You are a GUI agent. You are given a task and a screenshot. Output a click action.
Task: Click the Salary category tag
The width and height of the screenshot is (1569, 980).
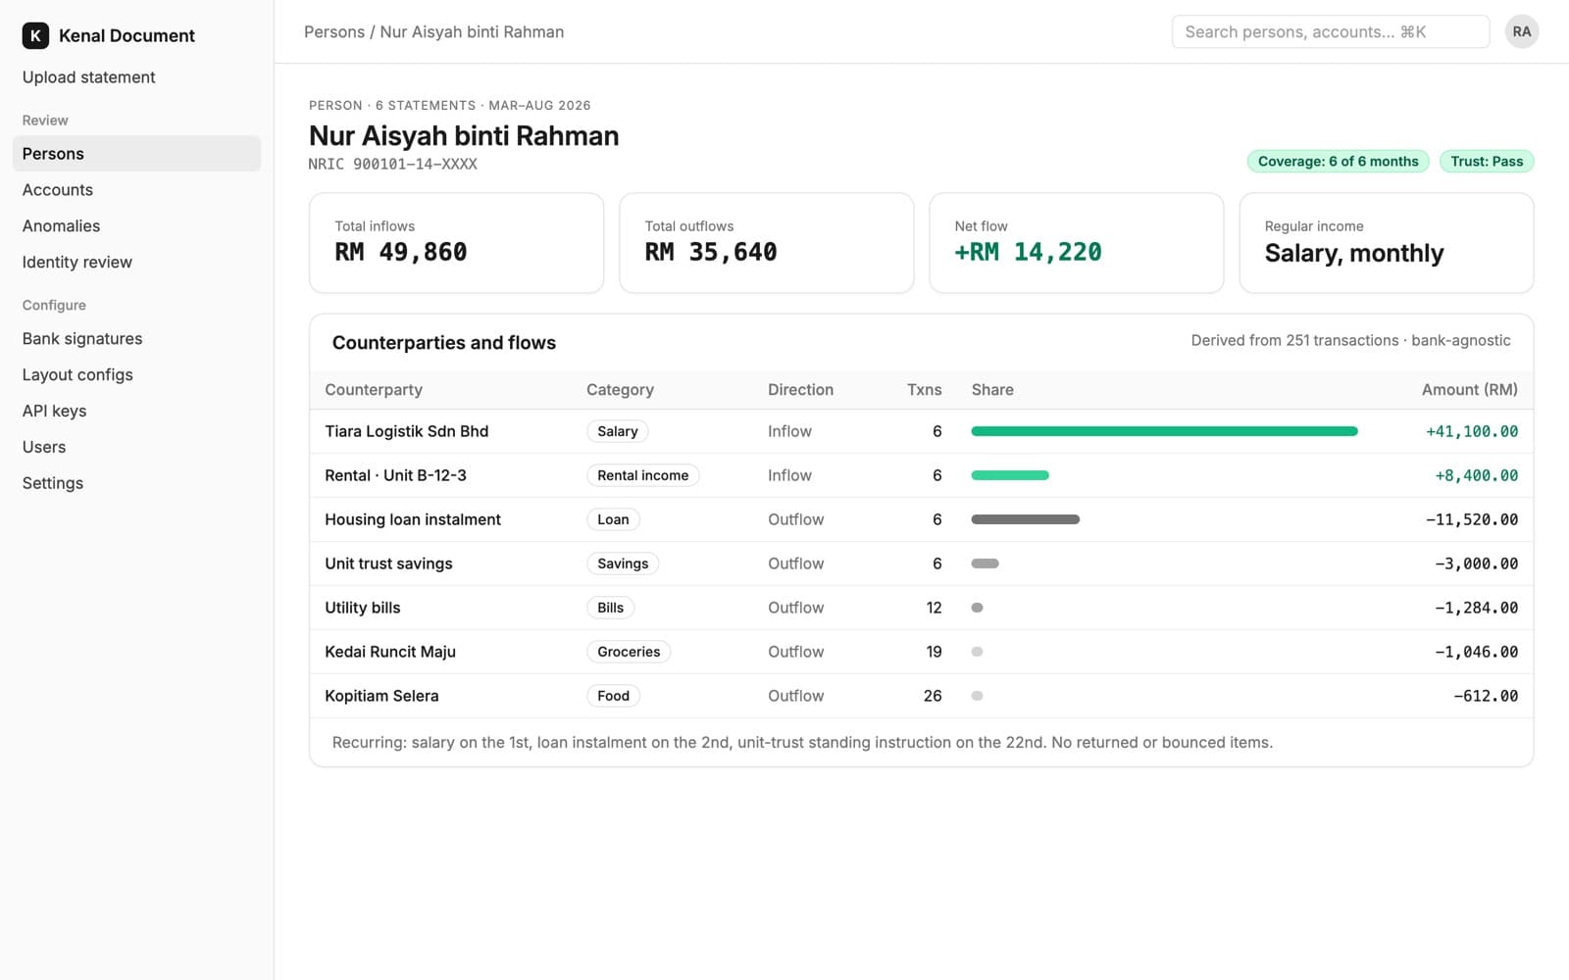(x=618, y=431)
